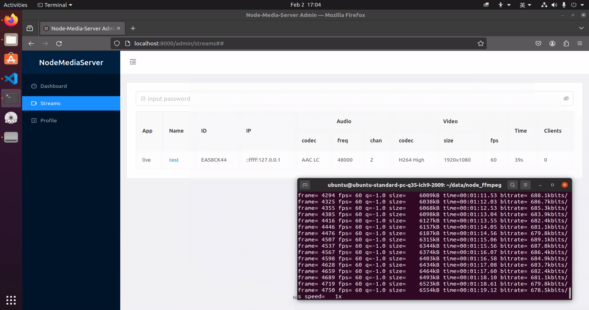
Task: Click the IP ::ffff:127.0.0.1 cell
Action: click(263, 160)
